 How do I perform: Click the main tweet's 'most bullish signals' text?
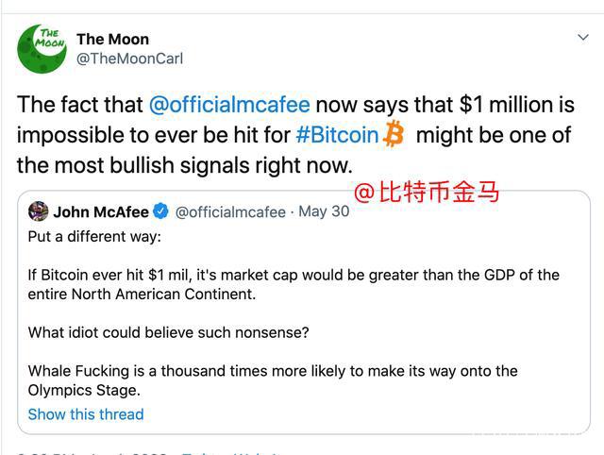(x=184, y=165)
